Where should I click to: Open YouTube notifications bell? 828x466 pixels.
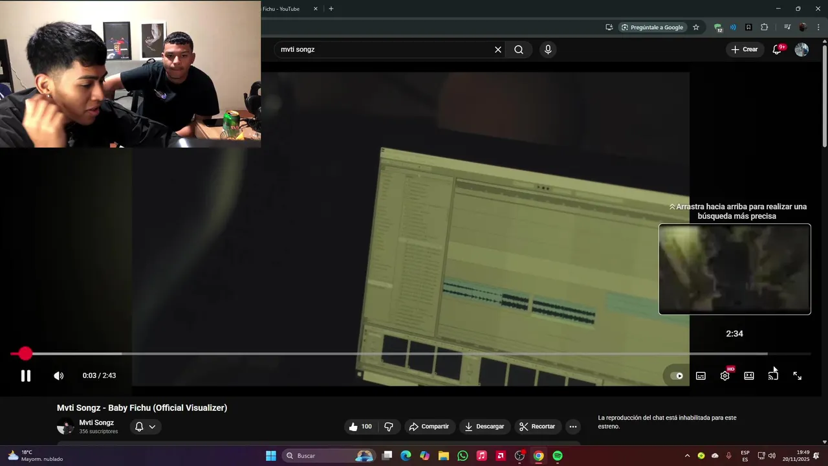click(x=777, y=50)
